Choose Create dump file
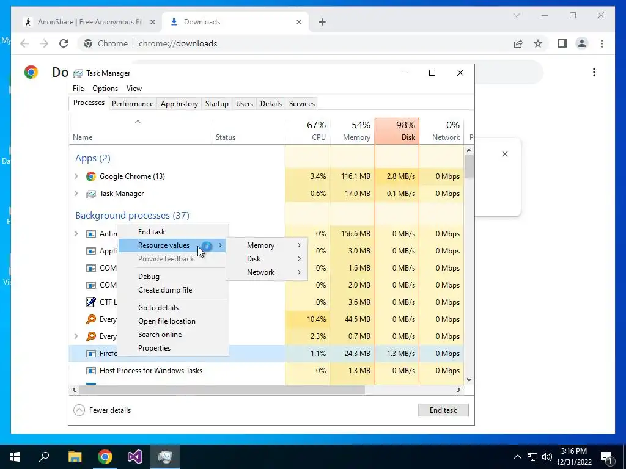The height and width of the screenshot is (469, 626). click(x=173, y=290)
